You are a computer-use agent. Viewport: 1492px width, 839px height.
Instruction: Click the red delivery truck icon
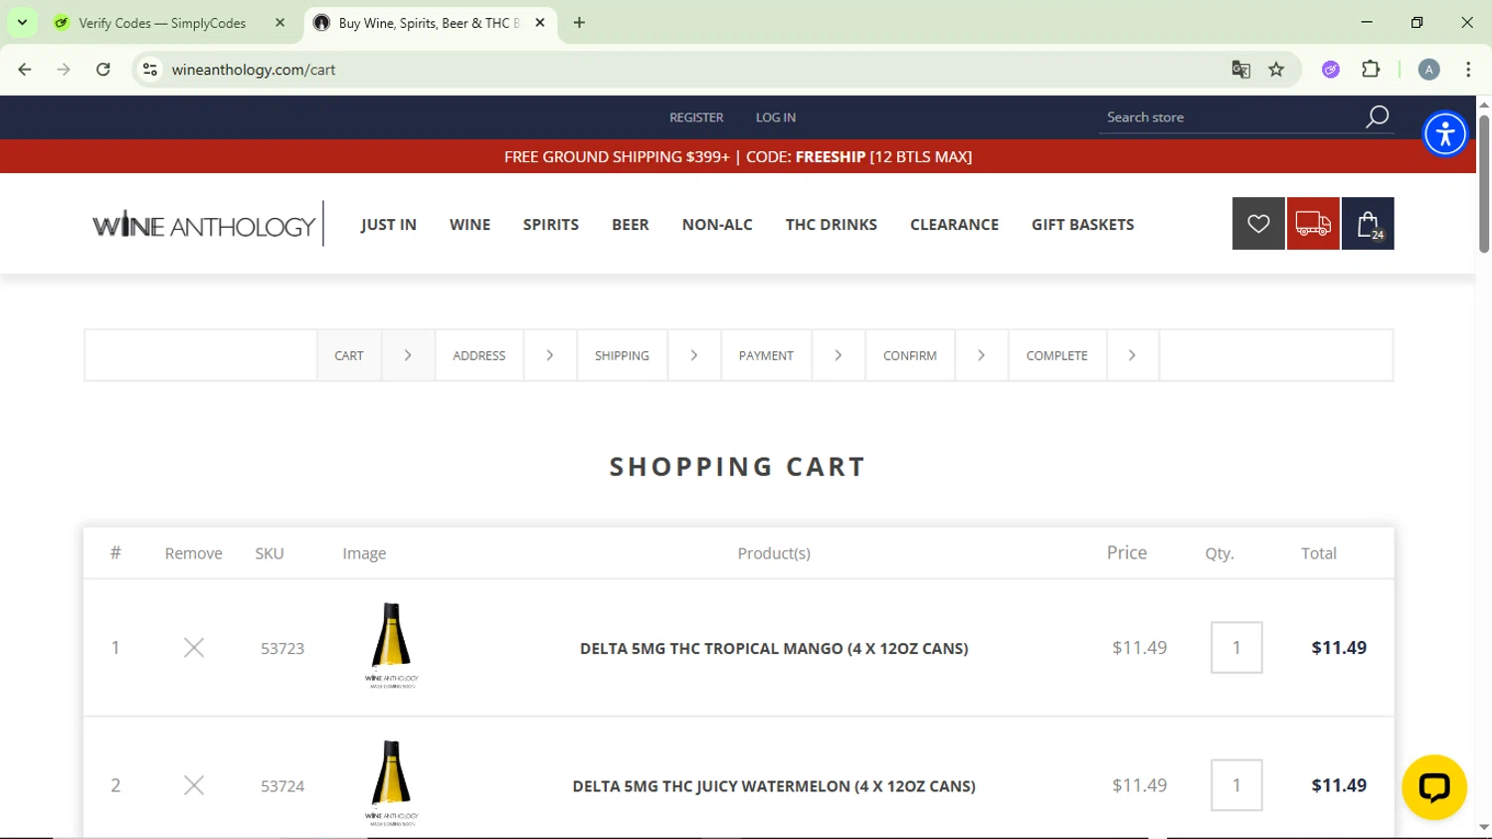[x=1313, y=224]
